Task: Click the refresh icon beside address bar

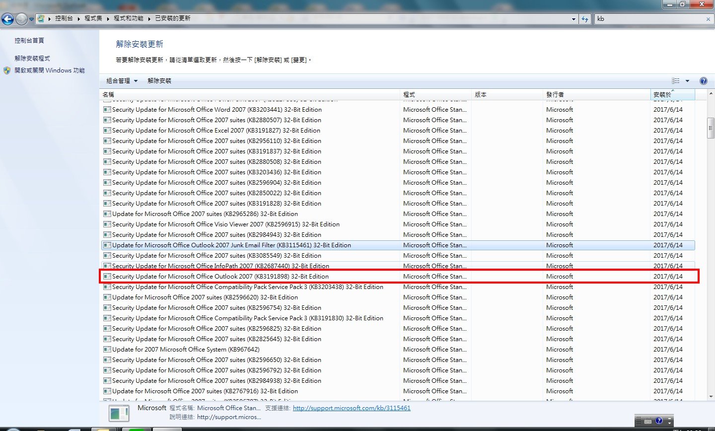Action: 586,19
